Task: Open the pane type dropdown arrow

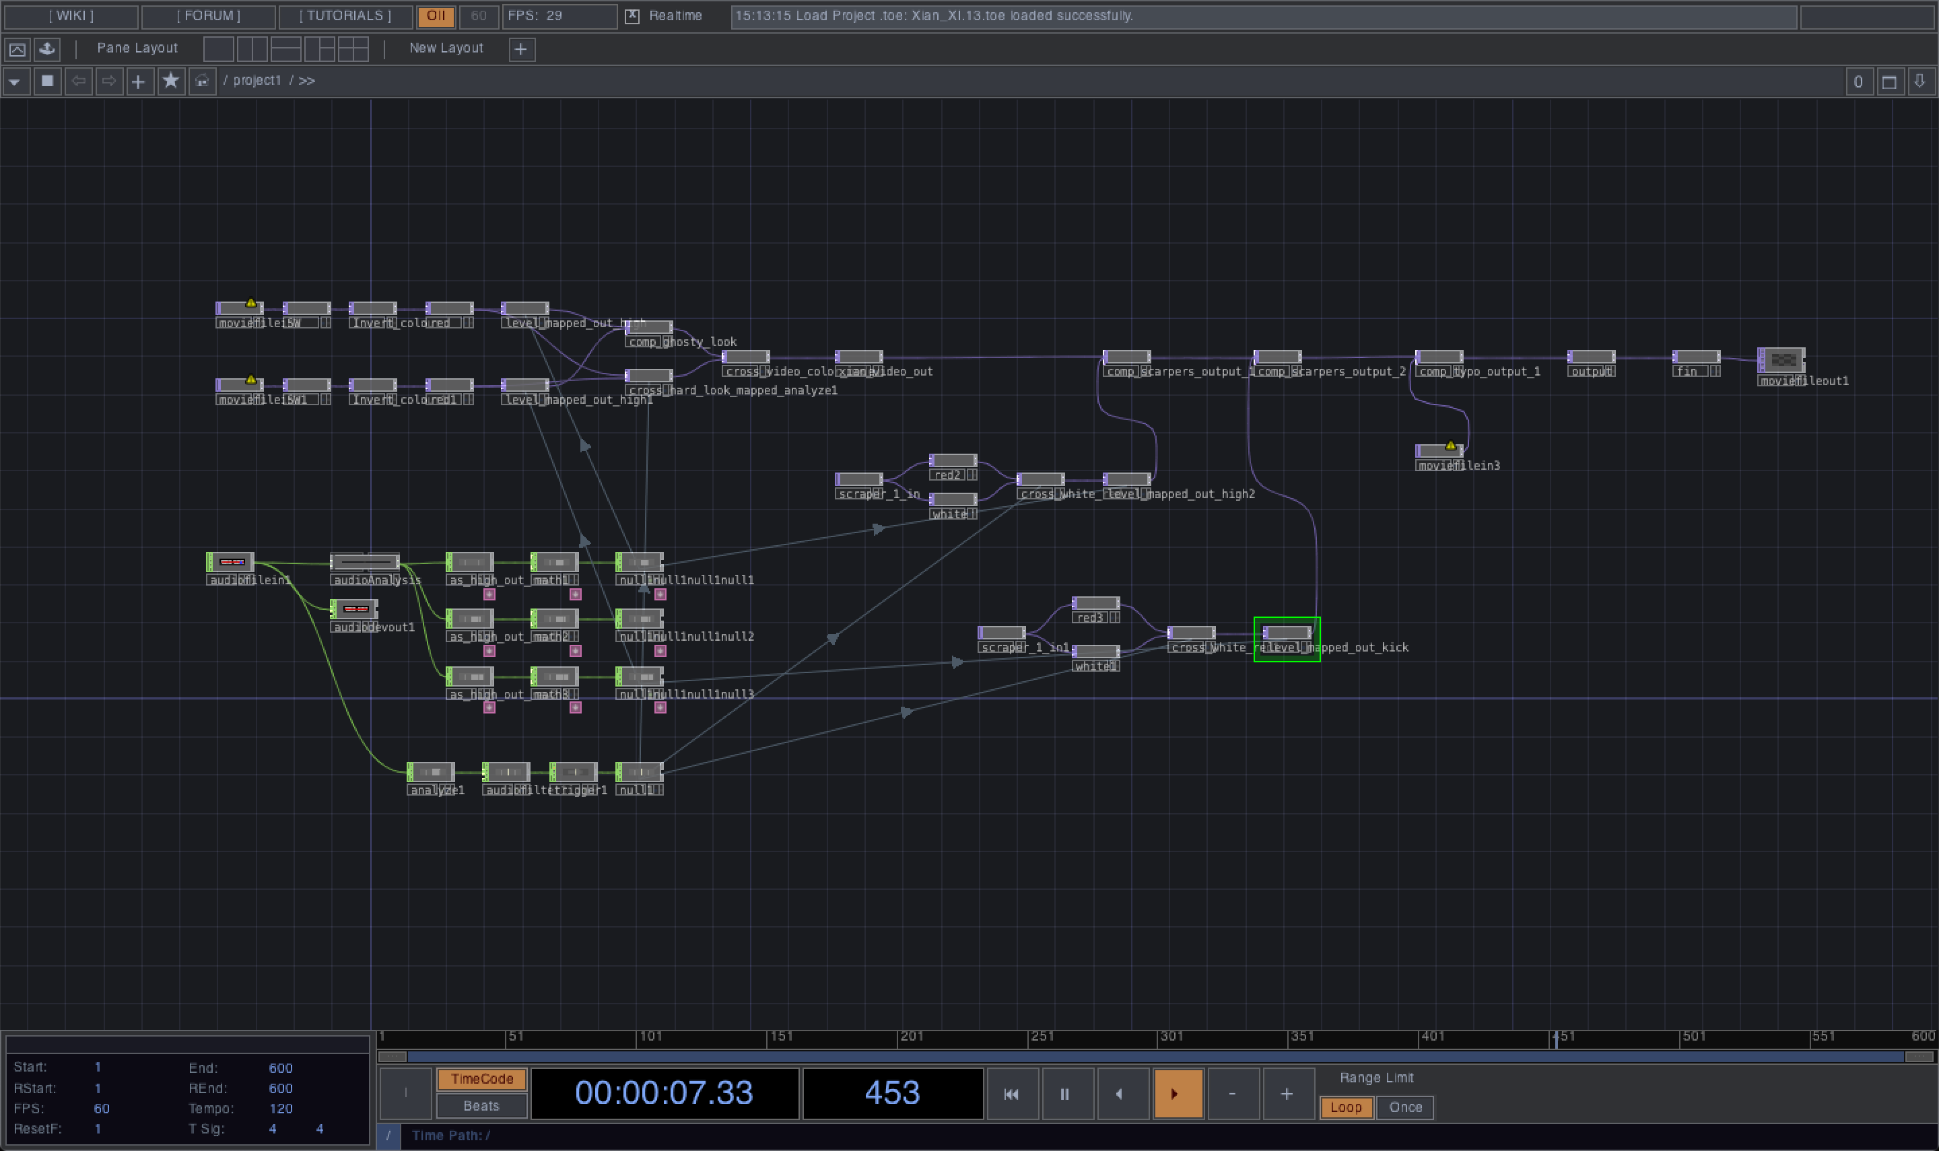Action: click(x=16, y=81)
